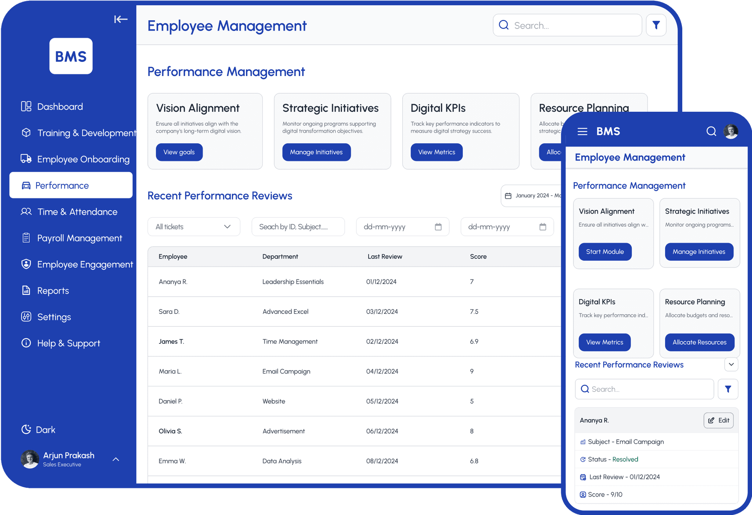This screenshot has width=752, height=515.
Task: Open Payroll Management
Action: click(80, 238)
